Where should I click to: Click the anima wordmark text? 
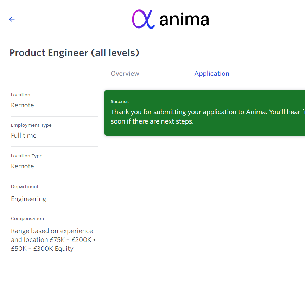coord(184,20)
